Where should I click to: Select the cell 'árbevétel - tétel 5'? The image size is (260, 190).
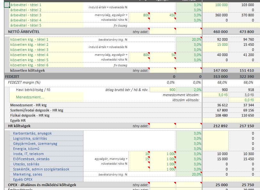click(46, 25)
